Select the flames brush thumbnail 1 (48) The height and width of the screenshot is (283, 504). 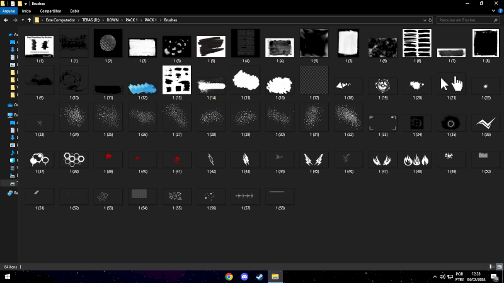(417, 160)
